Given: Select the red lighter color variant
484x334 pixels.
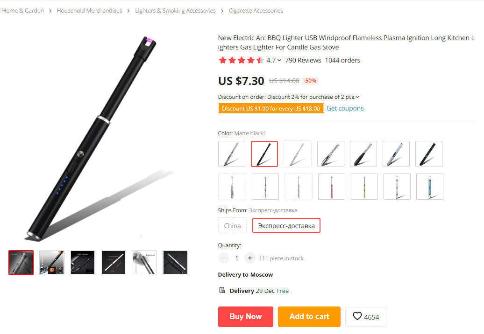Looking at the screenshot, I should click(332, 187).
